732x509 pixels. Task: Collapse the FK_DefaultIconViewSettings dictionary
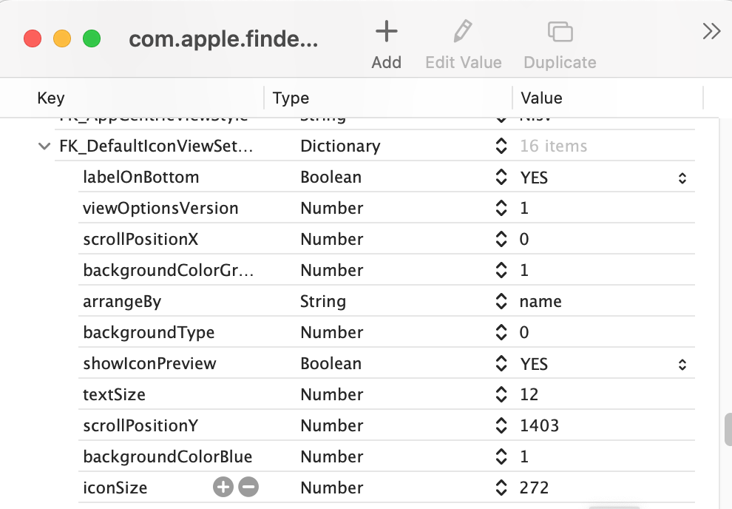(44, 146)
